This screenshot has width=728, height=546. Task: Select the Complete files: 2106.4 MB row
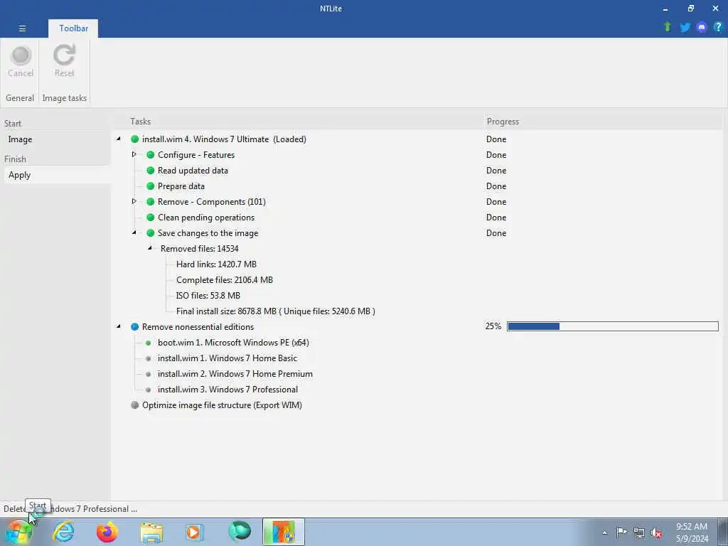224,280
